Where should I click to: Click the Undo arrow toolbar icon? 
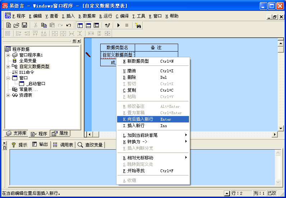[x=69, y=25]
